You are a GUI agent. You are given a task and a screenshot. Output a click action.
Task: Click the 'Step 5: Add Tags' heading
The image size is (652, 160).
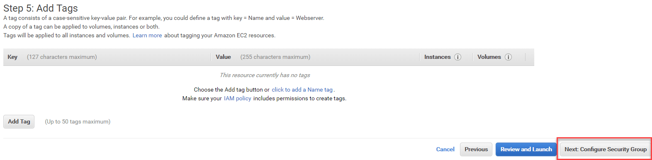point(41,8)
